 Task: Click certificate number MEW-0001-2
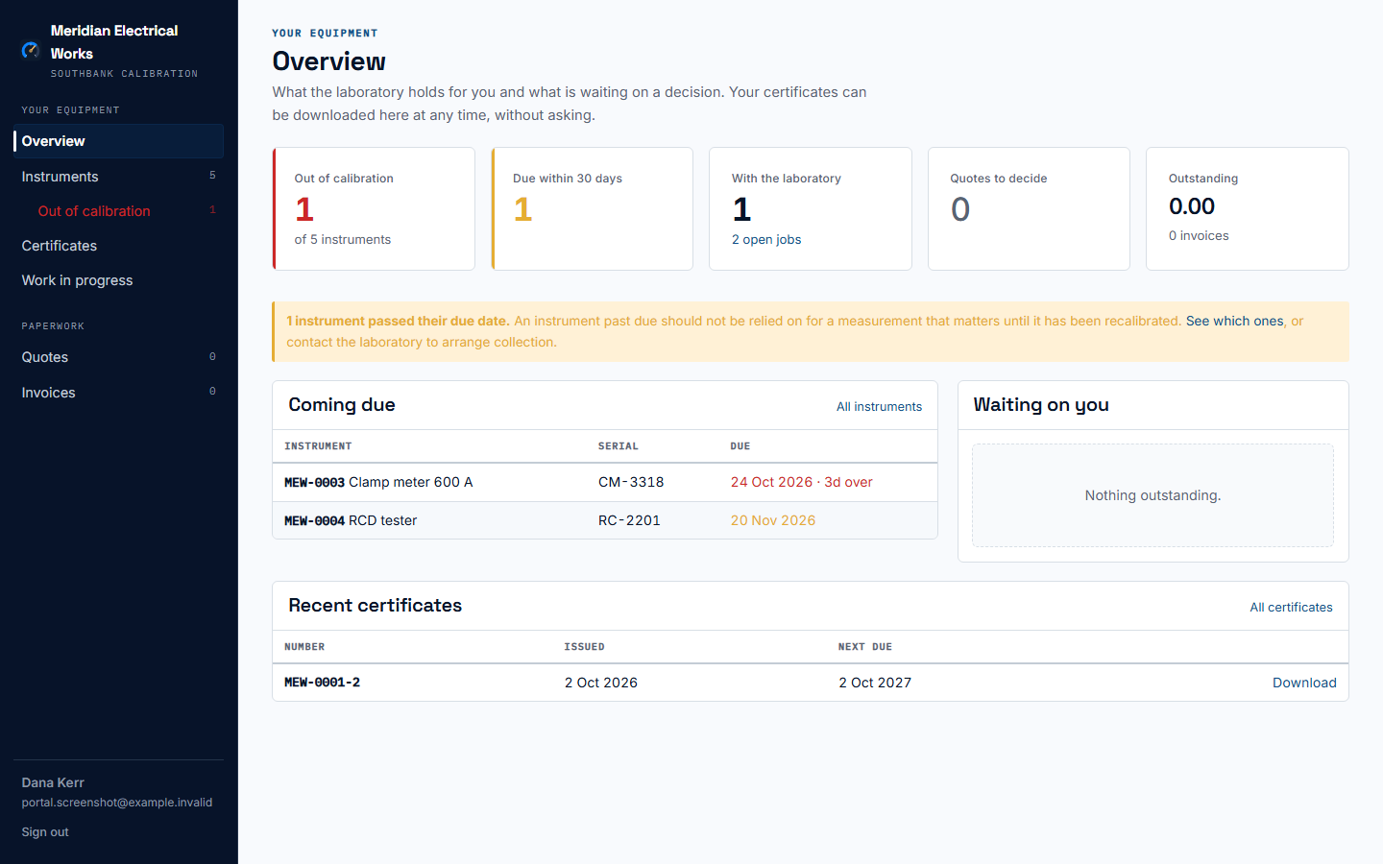pos(322,683)
